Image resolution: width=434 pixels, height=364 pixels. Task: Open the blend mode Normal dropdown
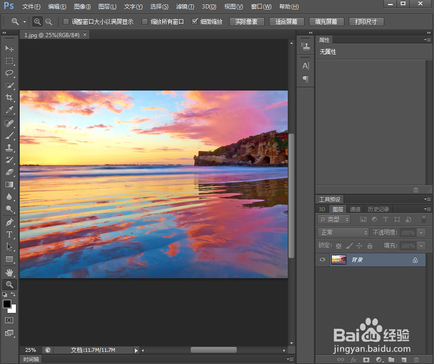click(x=343, y=232)
